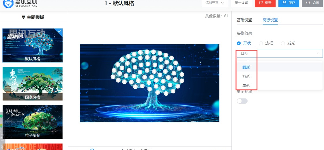
Task: Switch to the 基础设置 tab
Action: pos(244,20)
